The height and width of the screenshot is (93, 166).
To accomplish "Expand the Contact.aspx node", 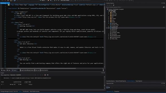I will pyautogui.click(x=109, y=26).
